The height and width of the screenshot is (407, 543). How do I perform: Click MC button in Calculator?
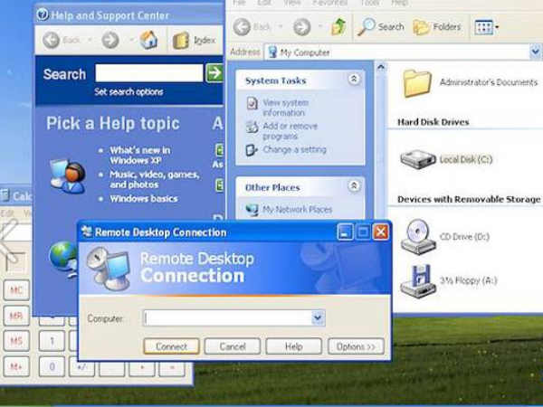[x=16, y=290]
